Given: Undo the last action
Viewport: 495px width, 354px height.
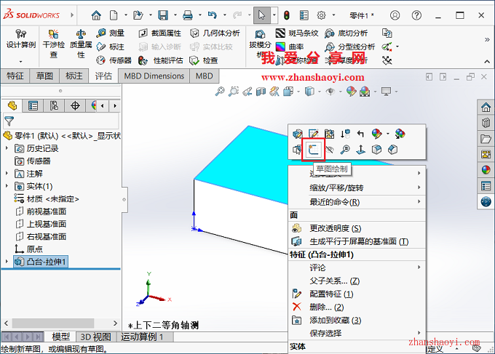Looking at the screenshot, I should (213, 15).
